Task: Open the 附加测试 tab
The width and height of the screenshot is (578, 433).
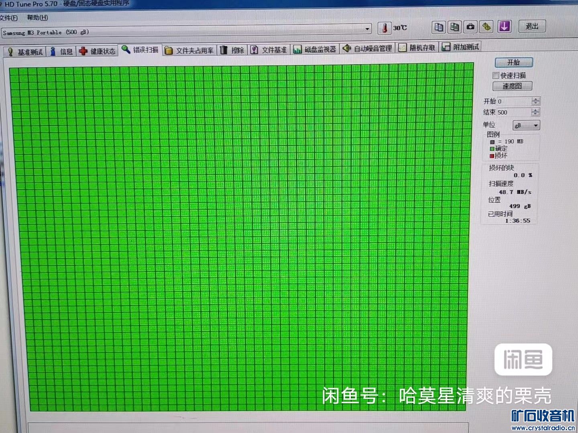Action: click(x=460, y=47)
